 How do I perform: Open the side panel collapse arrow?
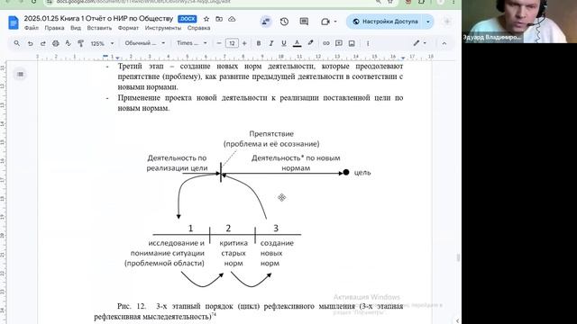click(457, 320)
